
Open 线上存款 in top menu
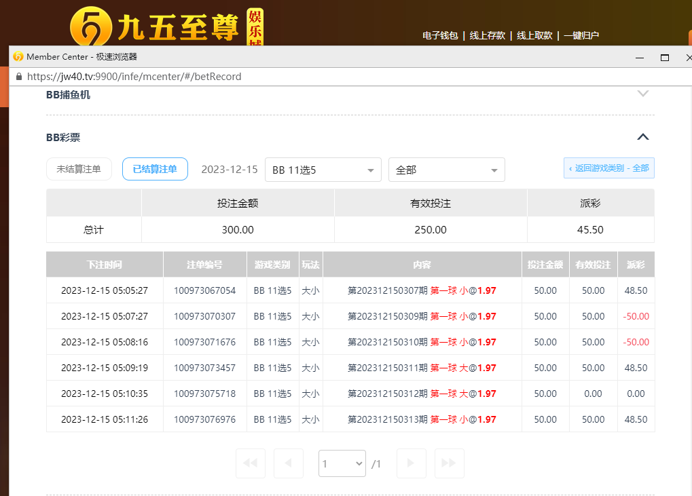coord(488,35)
